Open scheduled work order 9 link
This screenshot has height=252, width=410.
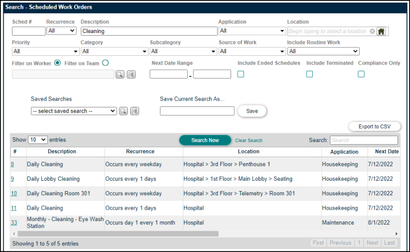coord(12,179)
